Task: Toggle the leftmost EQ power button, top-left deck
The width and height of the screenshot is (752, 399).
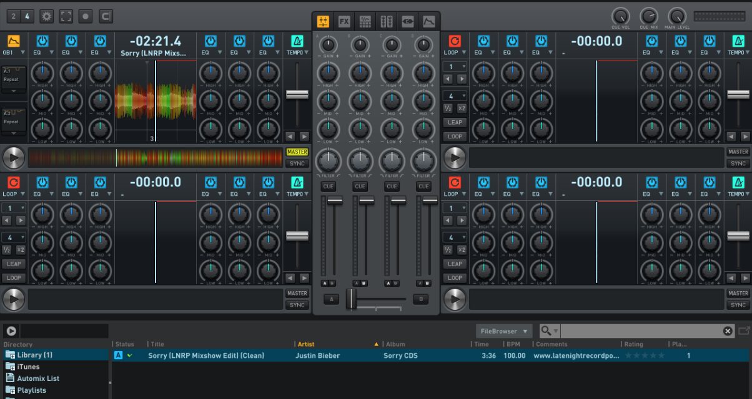Action: point(42,41)
